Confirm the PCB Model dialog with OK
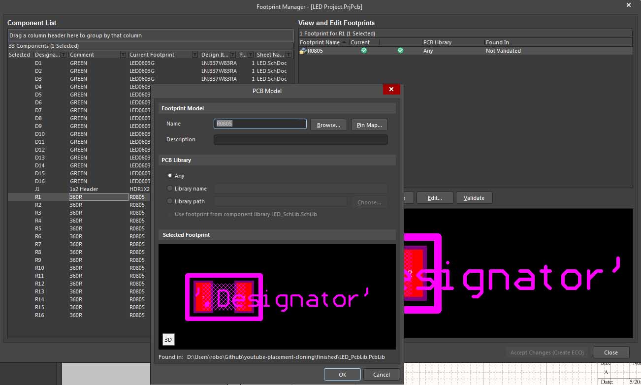This screenshot has width=641, height=385. (342, 375)
